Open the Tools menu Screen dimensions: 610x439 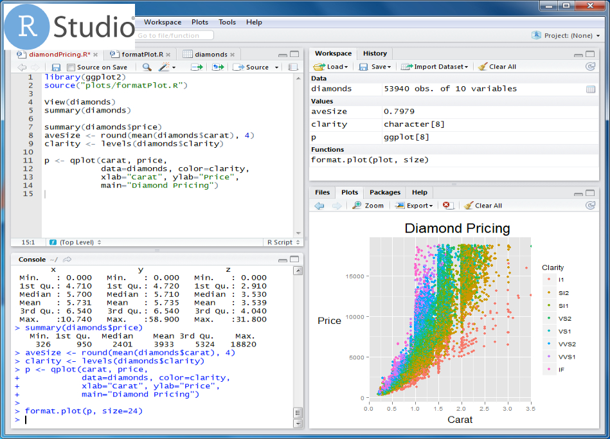(x=227, y=22)
